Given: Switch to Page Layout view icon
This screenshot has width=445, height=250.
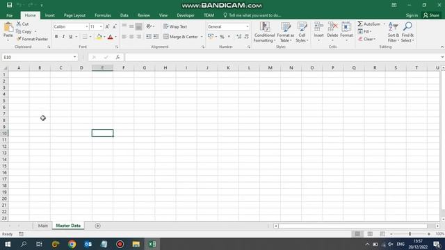Looking at the screenshot, I should 370,234.
